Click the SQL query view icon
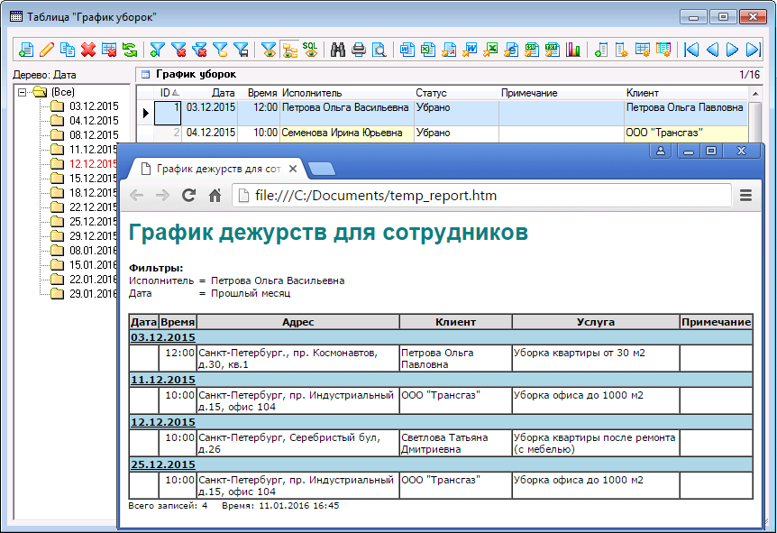Viewport: 777px width, 533px height. (310, 50)
